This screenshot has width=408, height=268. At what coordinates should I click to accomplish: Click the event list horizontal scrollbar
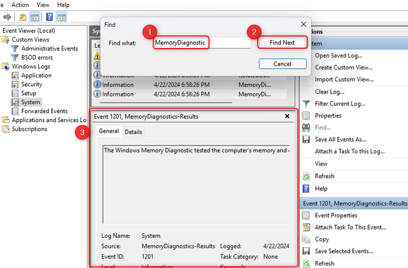(x=166, y=103)
